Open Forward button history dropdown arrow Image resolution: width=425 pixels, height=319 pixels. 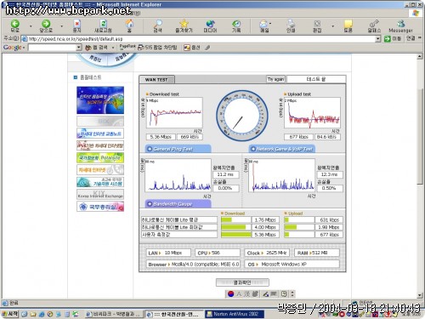(62, 26)
